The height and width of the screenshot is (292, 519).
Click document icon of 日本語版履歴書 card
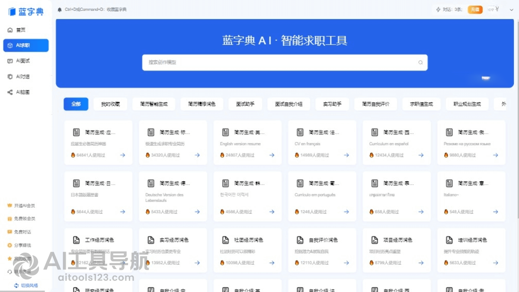point(76,183)
